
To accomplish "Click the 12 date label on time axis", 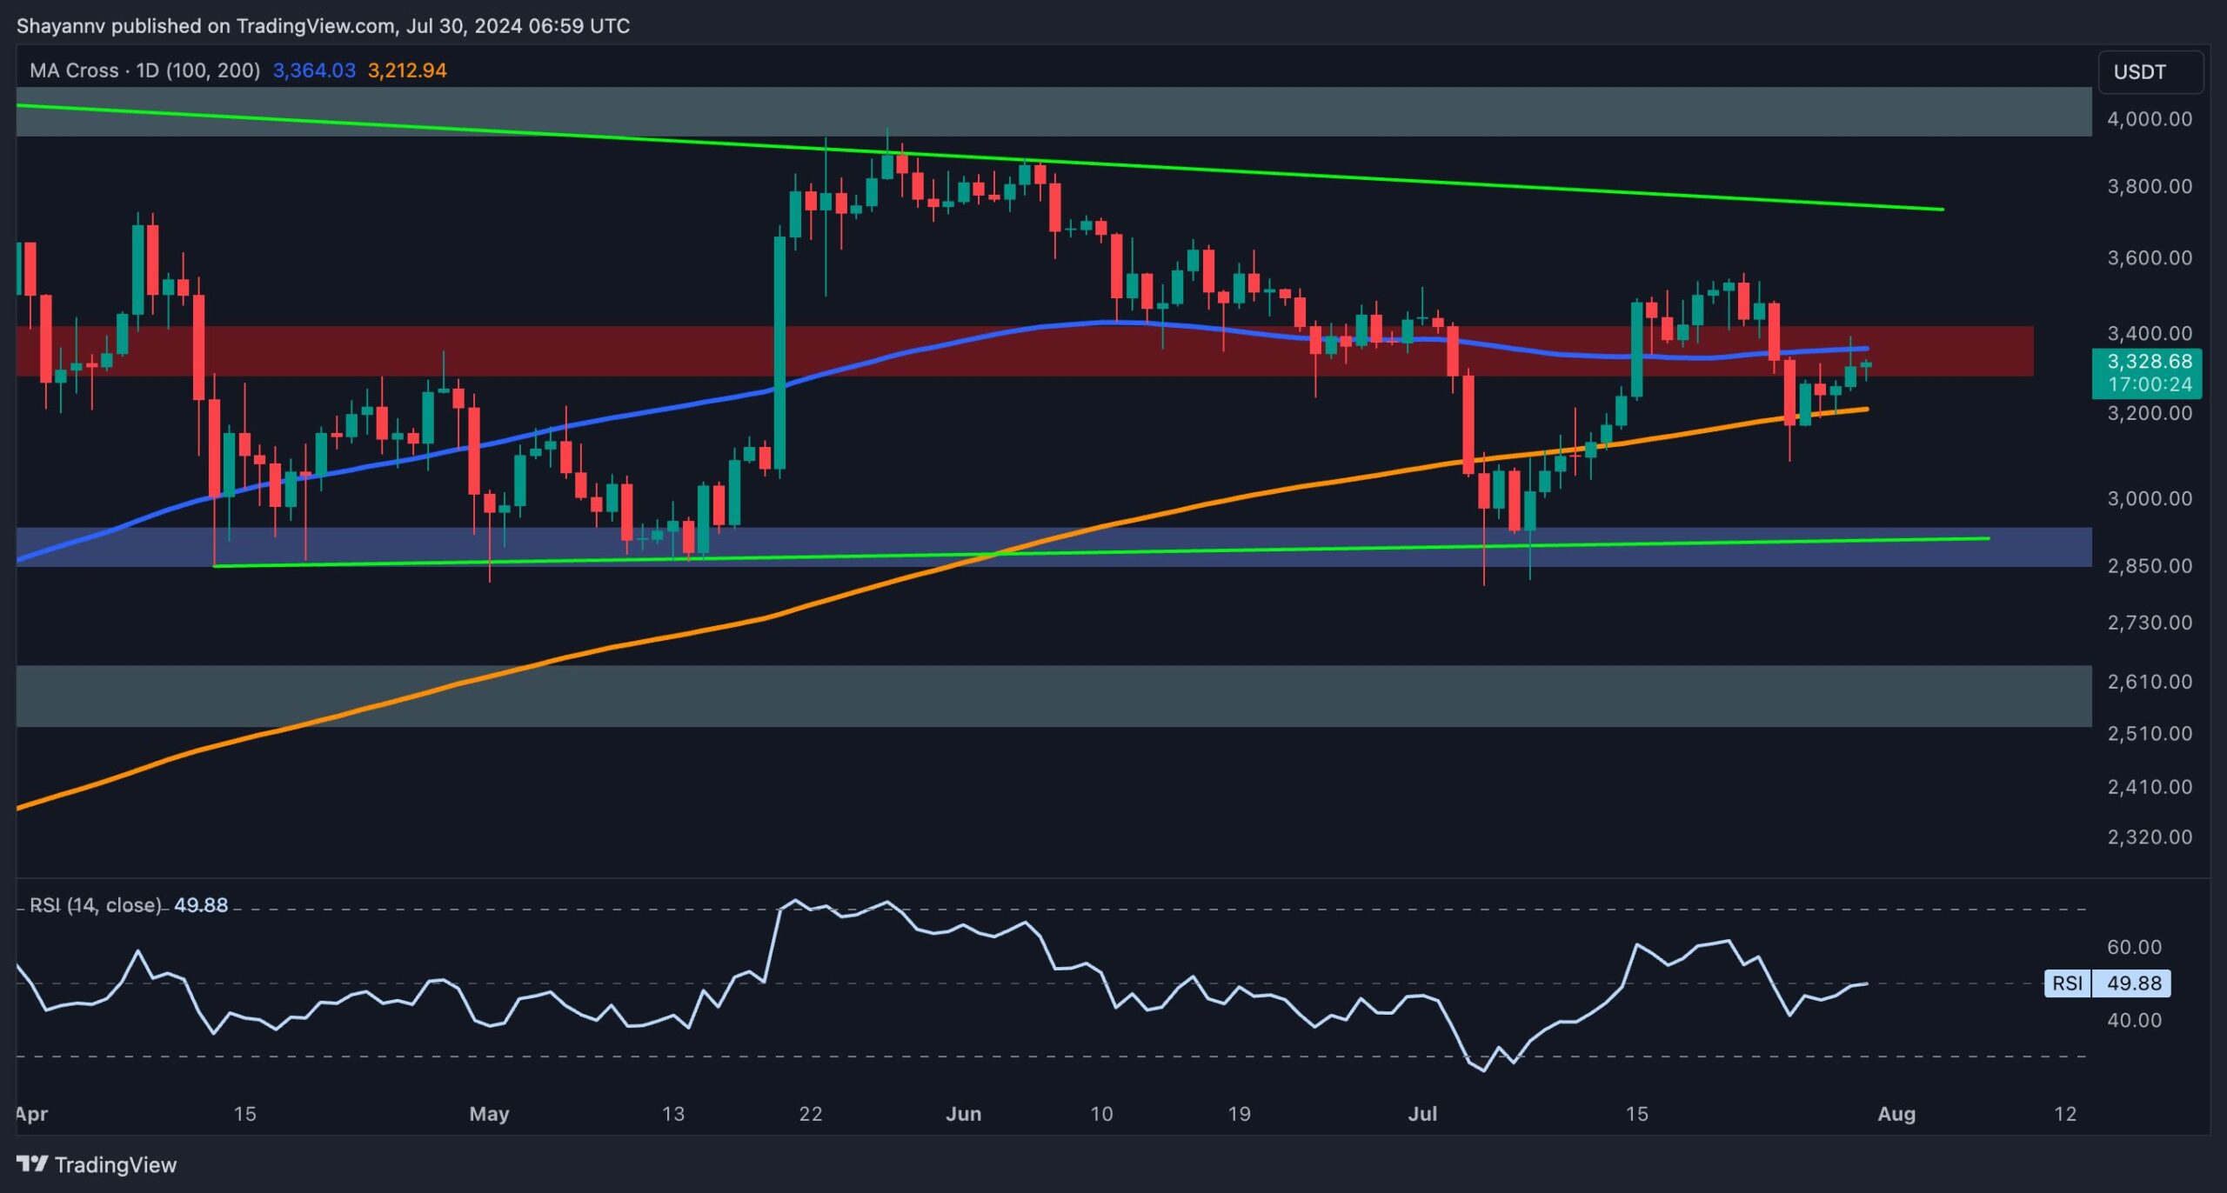I will [2065, 1114].
